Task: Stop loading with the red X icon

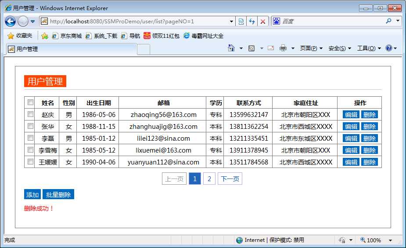Action: pos(263,21)
